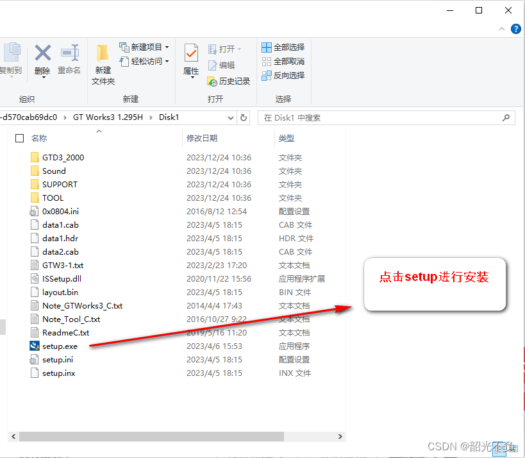The height and width of the screenshot is (458, 525).
Task: Expand the Delete (删除) dropdown arrow
Action: click(x=44, y=78)
